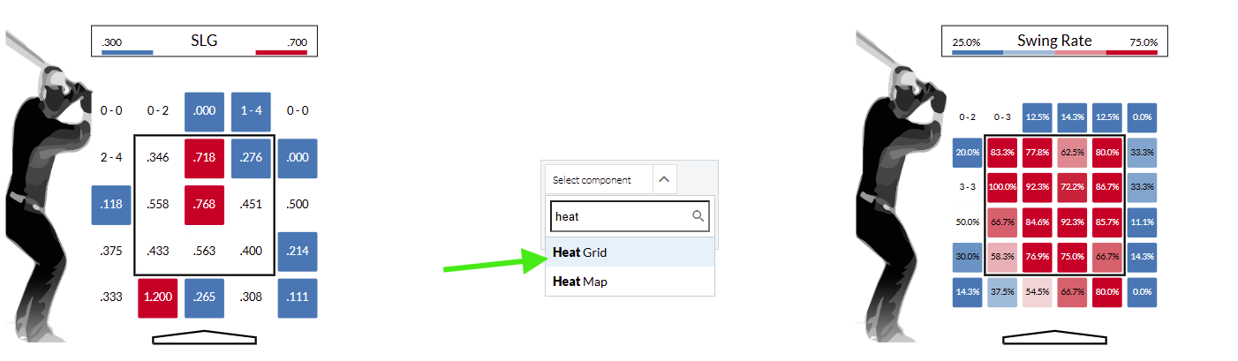This screenshot has height=361, width=1238.
Task: Click the component search input field
Action: tap(620, 216)
